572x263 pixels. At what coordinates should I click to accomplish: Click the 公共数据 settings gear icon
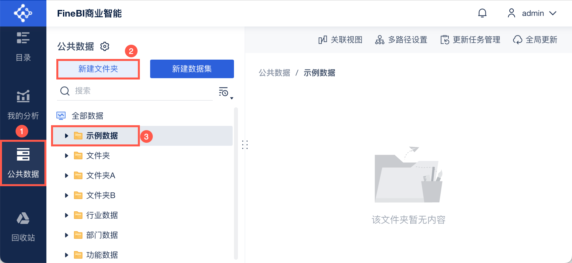tap(105, 46)
